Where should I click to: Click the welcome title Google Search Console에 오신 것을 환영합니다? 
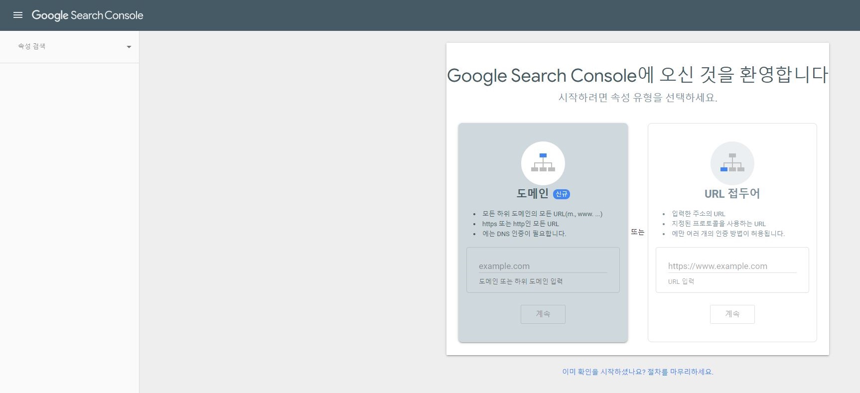click(638, 75)
